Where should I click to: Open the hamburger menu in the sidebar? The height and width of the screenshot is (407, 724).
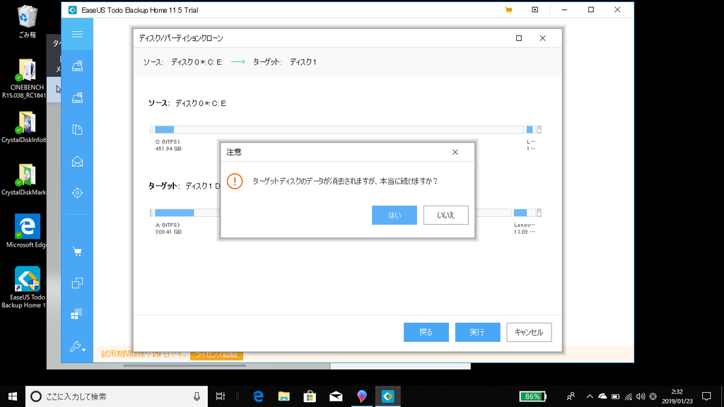coord(77,34)
